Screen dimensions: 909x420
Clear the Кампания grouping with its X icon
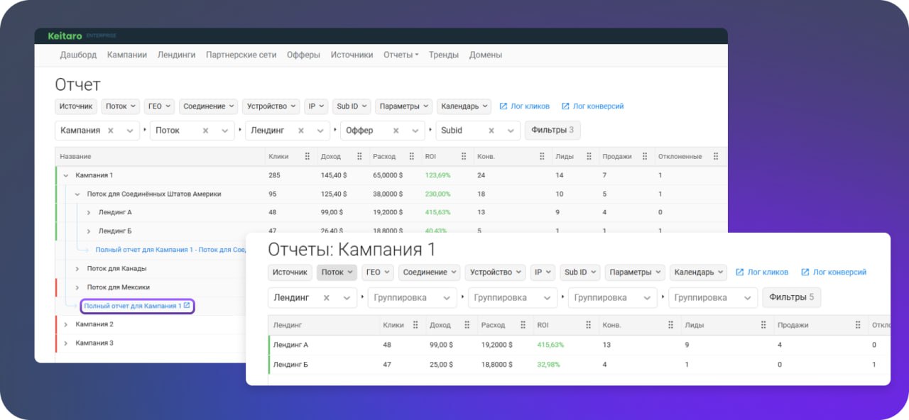coord(110,131)
